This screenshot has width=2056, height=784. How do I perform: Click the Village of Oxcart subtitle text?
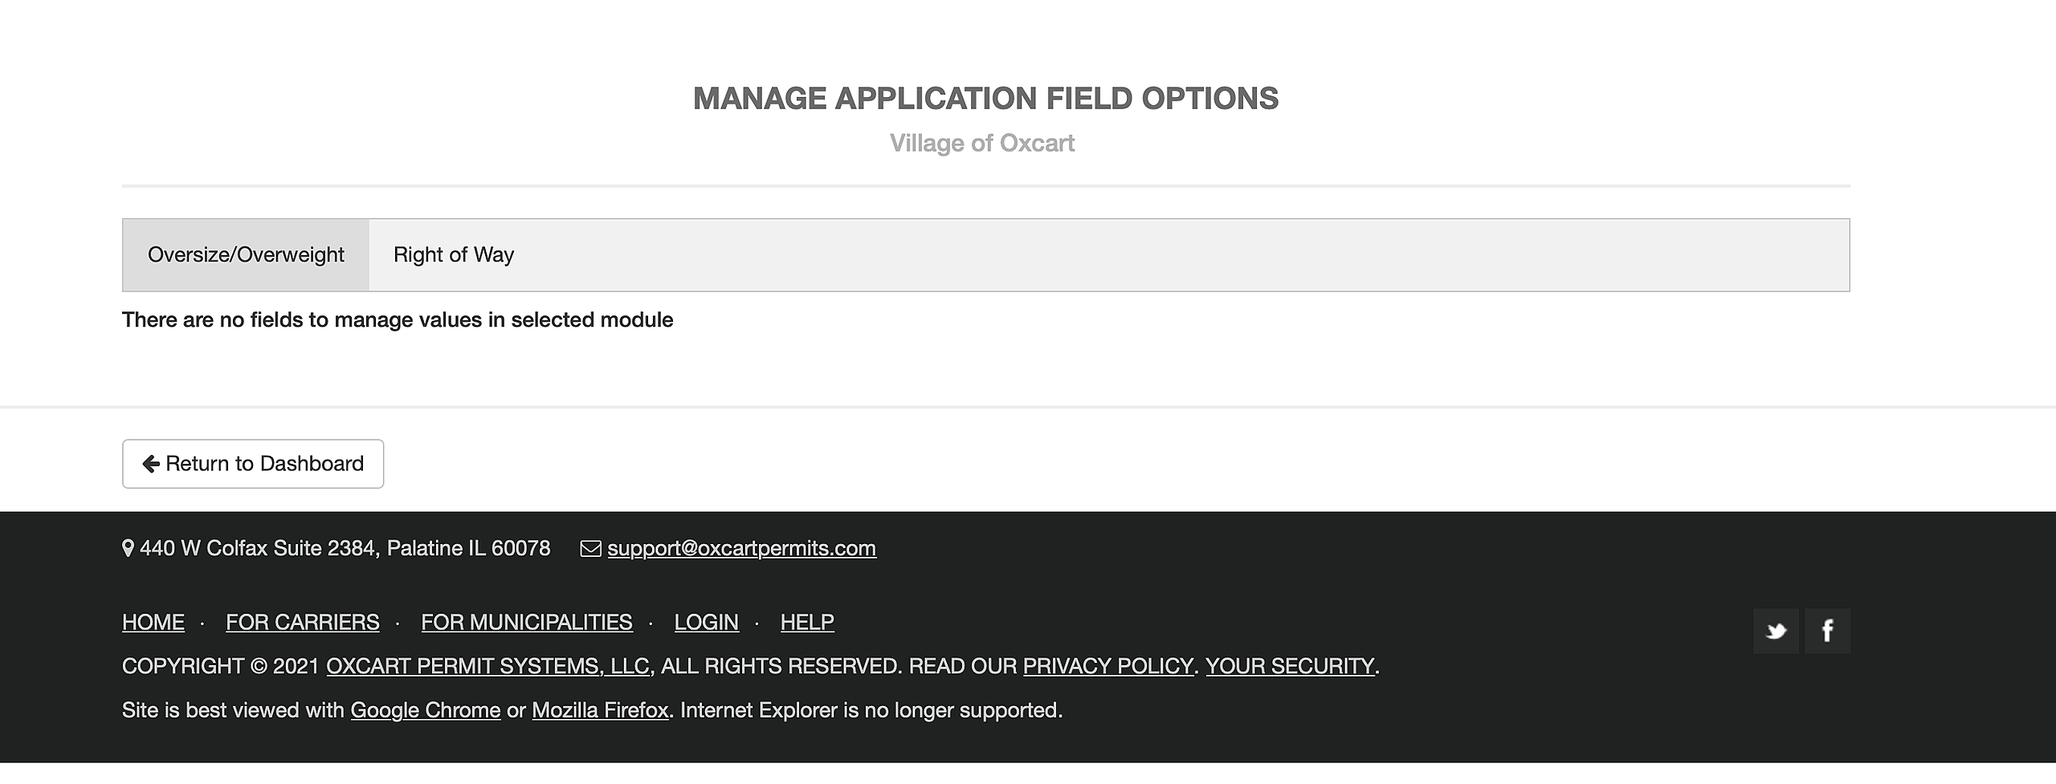(985, 142)
